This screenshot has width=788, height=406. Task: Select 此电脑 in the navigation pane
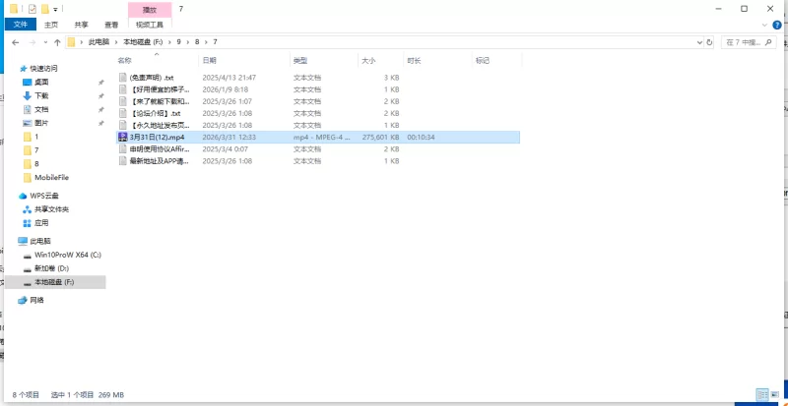[40, 241]
